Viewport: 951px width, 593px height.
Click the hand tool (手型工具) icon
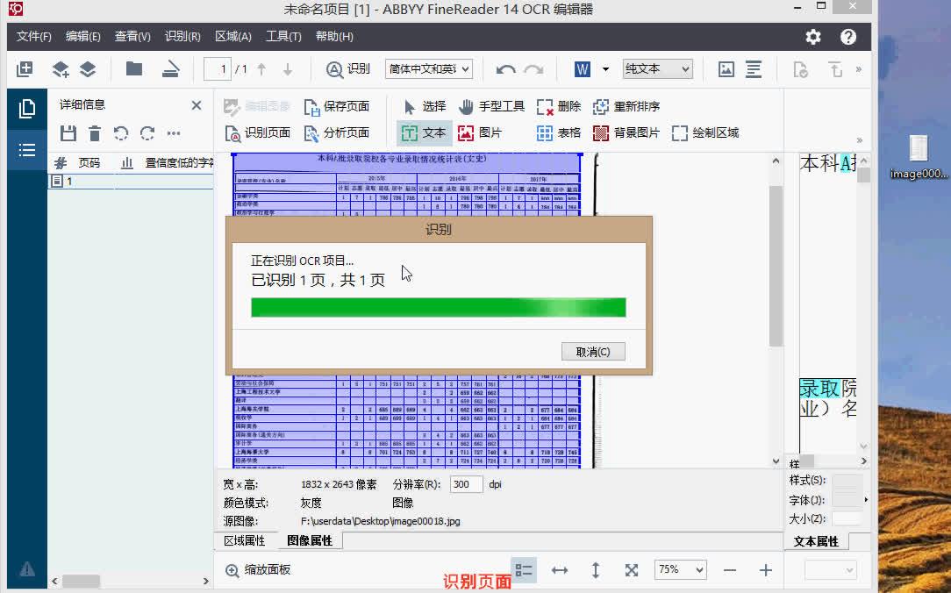click(x=466, y=107)
